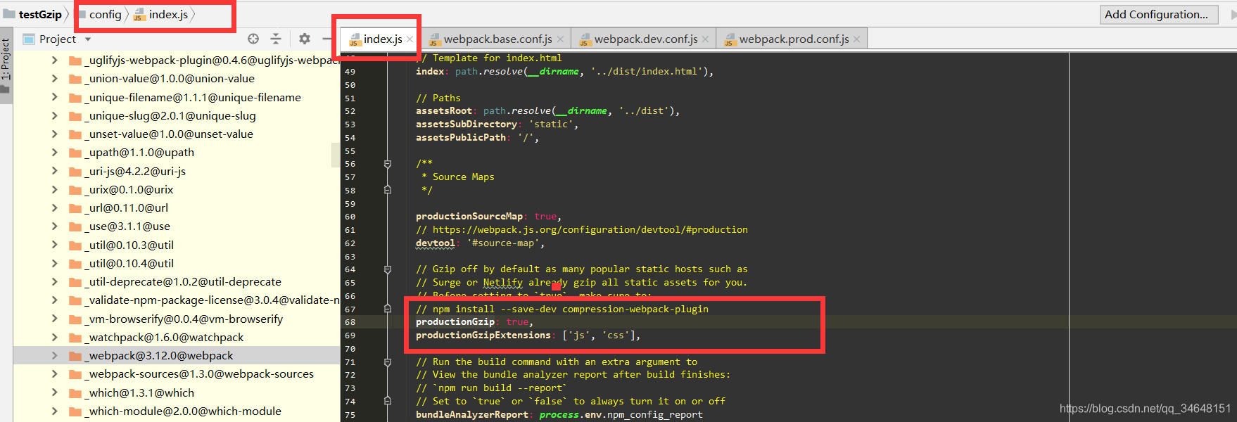Click line number 60 in gutter
Viewport: 1237px width, 422px height.
350,217
